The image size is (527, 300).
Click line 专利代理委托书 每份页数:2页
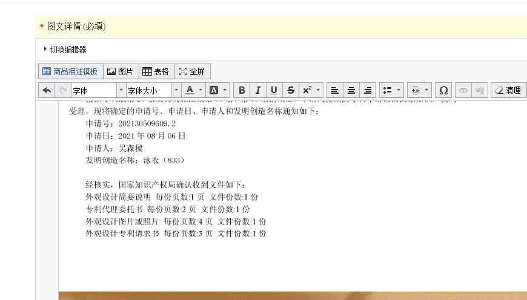pyautogui.click(x=168, y=209)
